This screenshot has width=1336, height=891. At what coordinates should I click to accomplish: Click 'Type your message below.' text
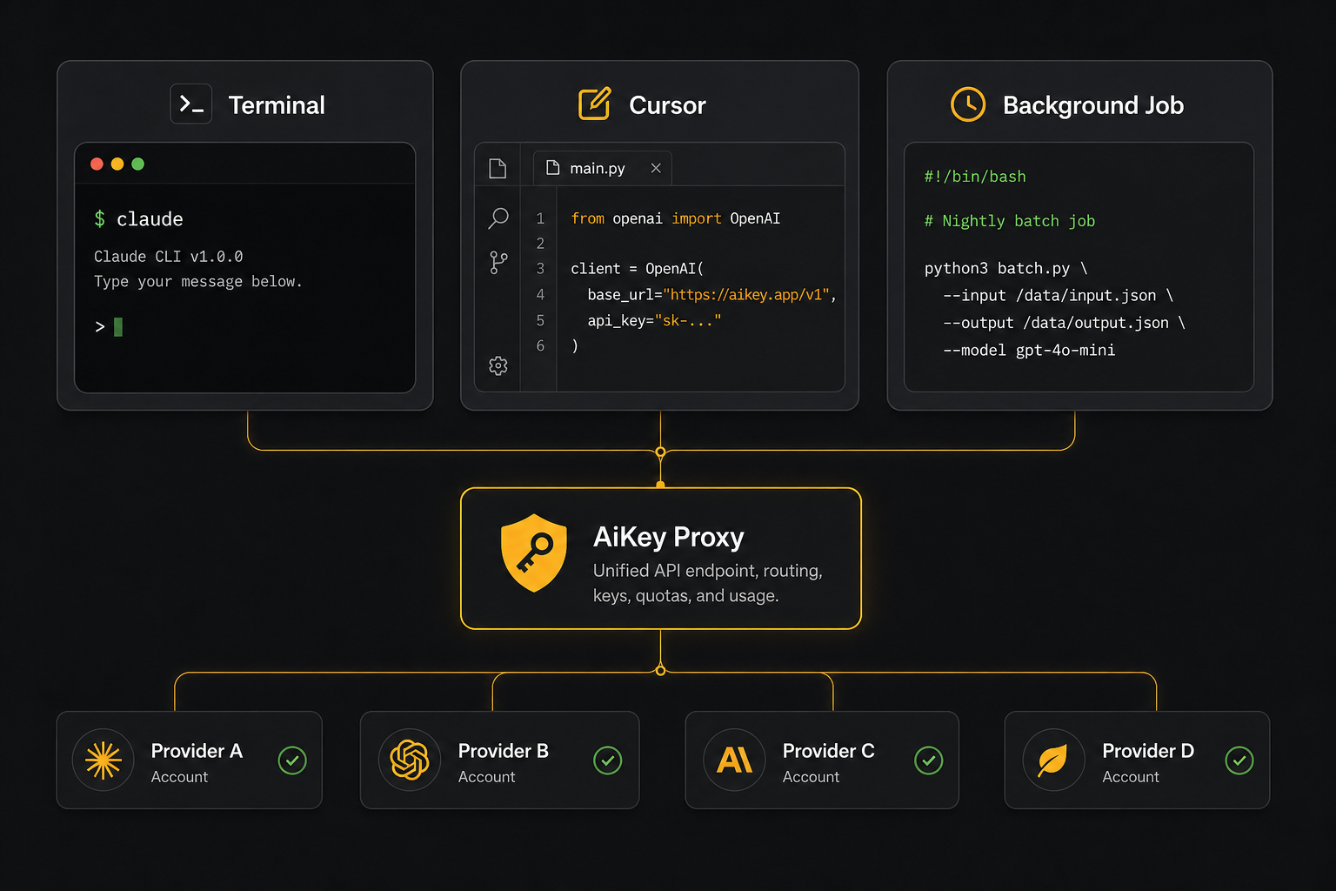coord(198,282)
